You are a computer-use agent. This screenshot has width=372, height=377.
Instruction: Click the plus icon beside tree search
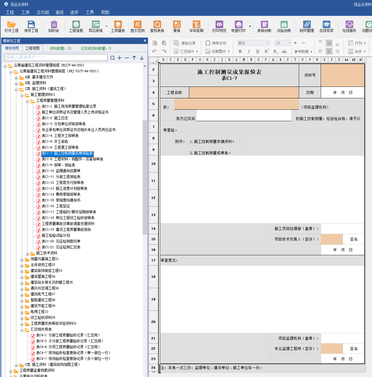pyautogui.click(x=120, y=58)
